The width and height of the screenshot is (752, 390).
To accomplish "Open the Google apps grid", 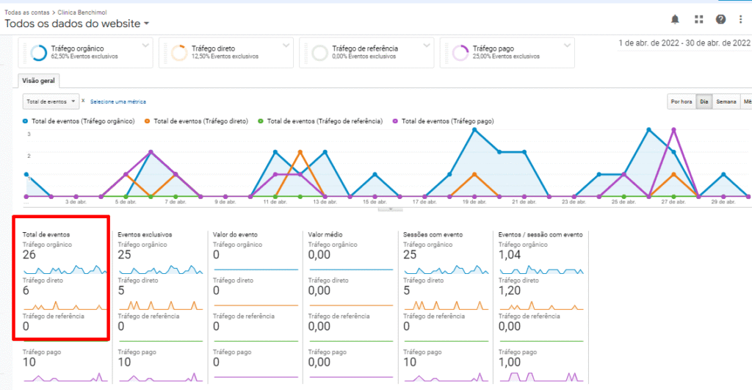I will pyautogui.click(x=698, y=19).
